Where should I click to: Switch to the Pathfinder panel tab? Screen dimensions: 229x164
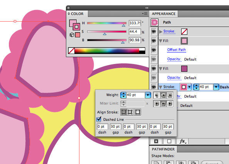(x=163, y=149)
